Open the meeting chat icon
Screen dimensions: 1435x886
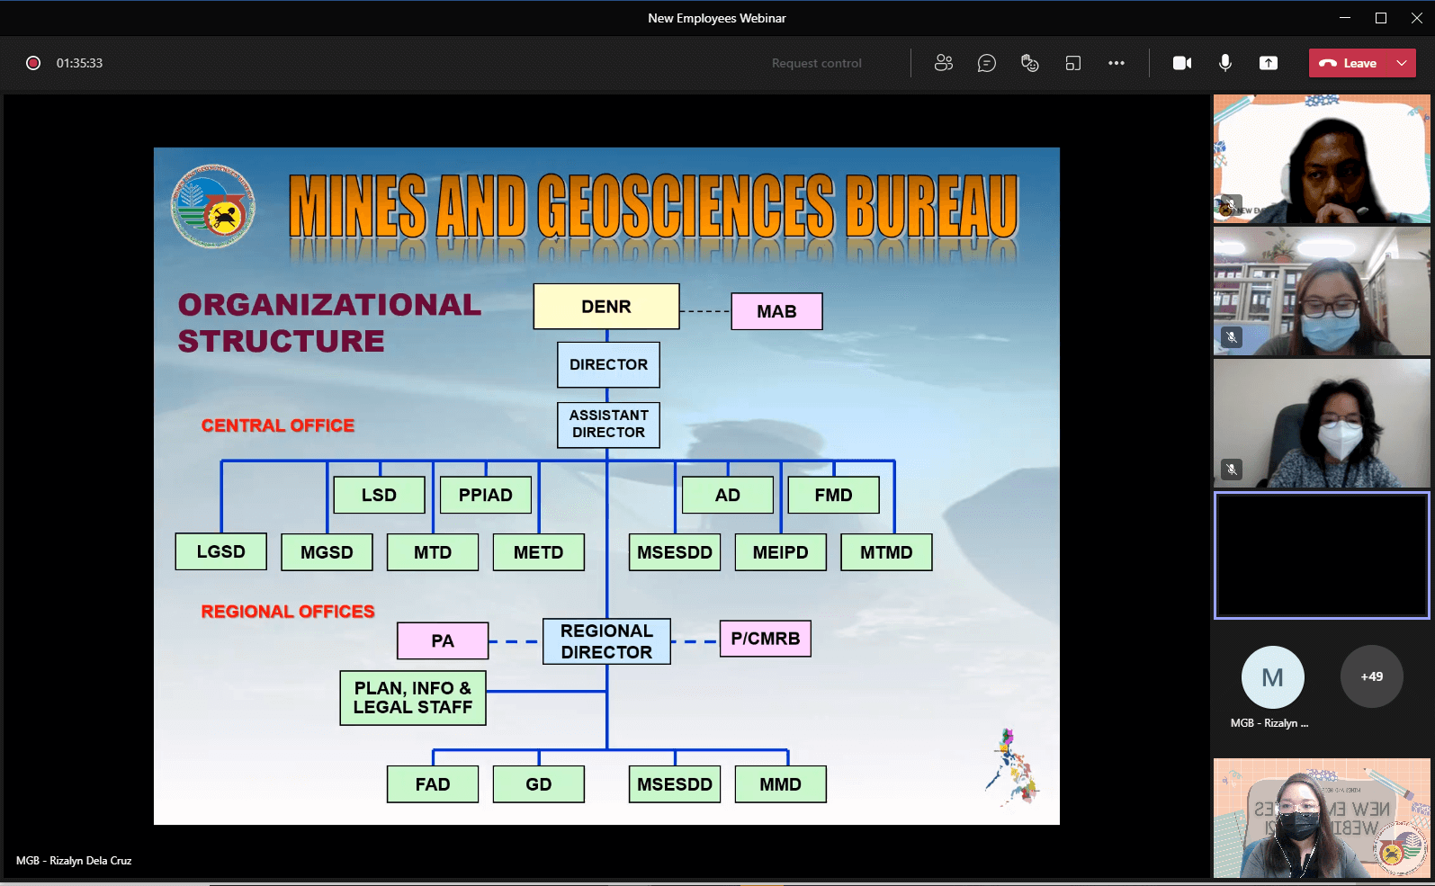coord(987,63)
